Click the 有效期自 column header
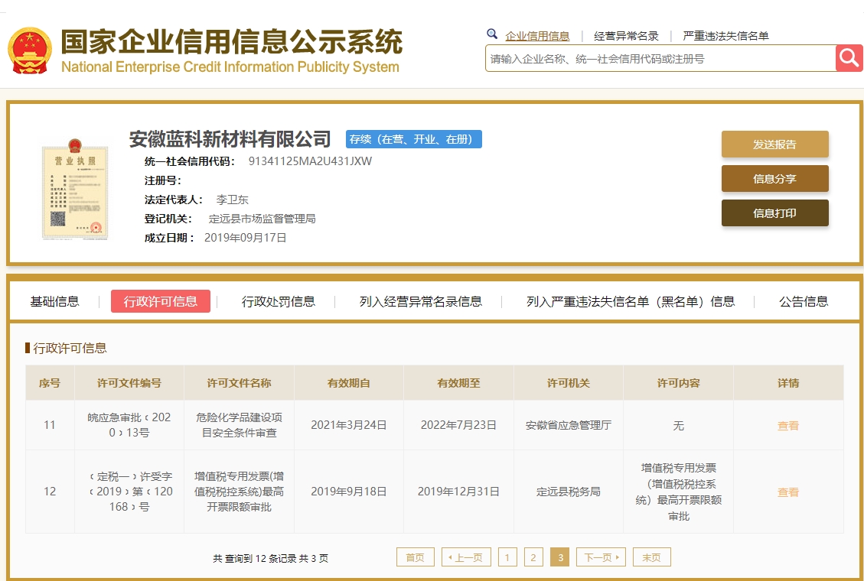Screen dimensions: 864x581 coord(349,383)
